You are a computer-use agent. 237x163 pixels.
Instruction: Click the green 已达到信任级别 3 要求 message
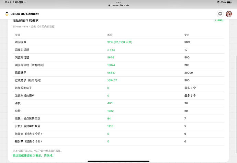(33, 155)
